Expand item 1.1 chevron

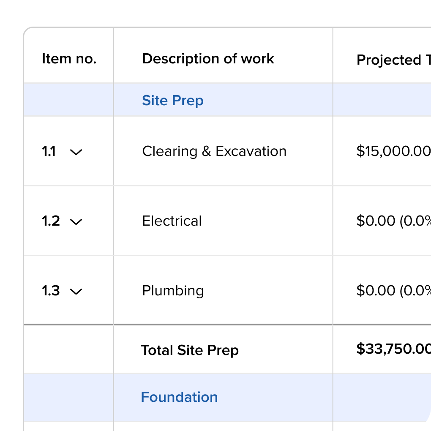click(x=76, y=152)
